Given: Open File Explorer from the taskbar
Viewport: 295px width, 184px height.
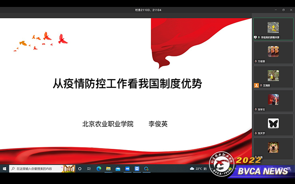Looking at the screenshot, I should [108, 168].
